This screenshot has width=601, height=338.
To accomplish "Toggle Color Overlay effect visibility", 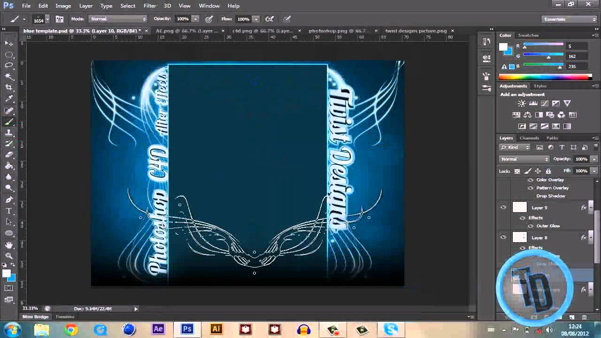I will [x=531, y=180].
